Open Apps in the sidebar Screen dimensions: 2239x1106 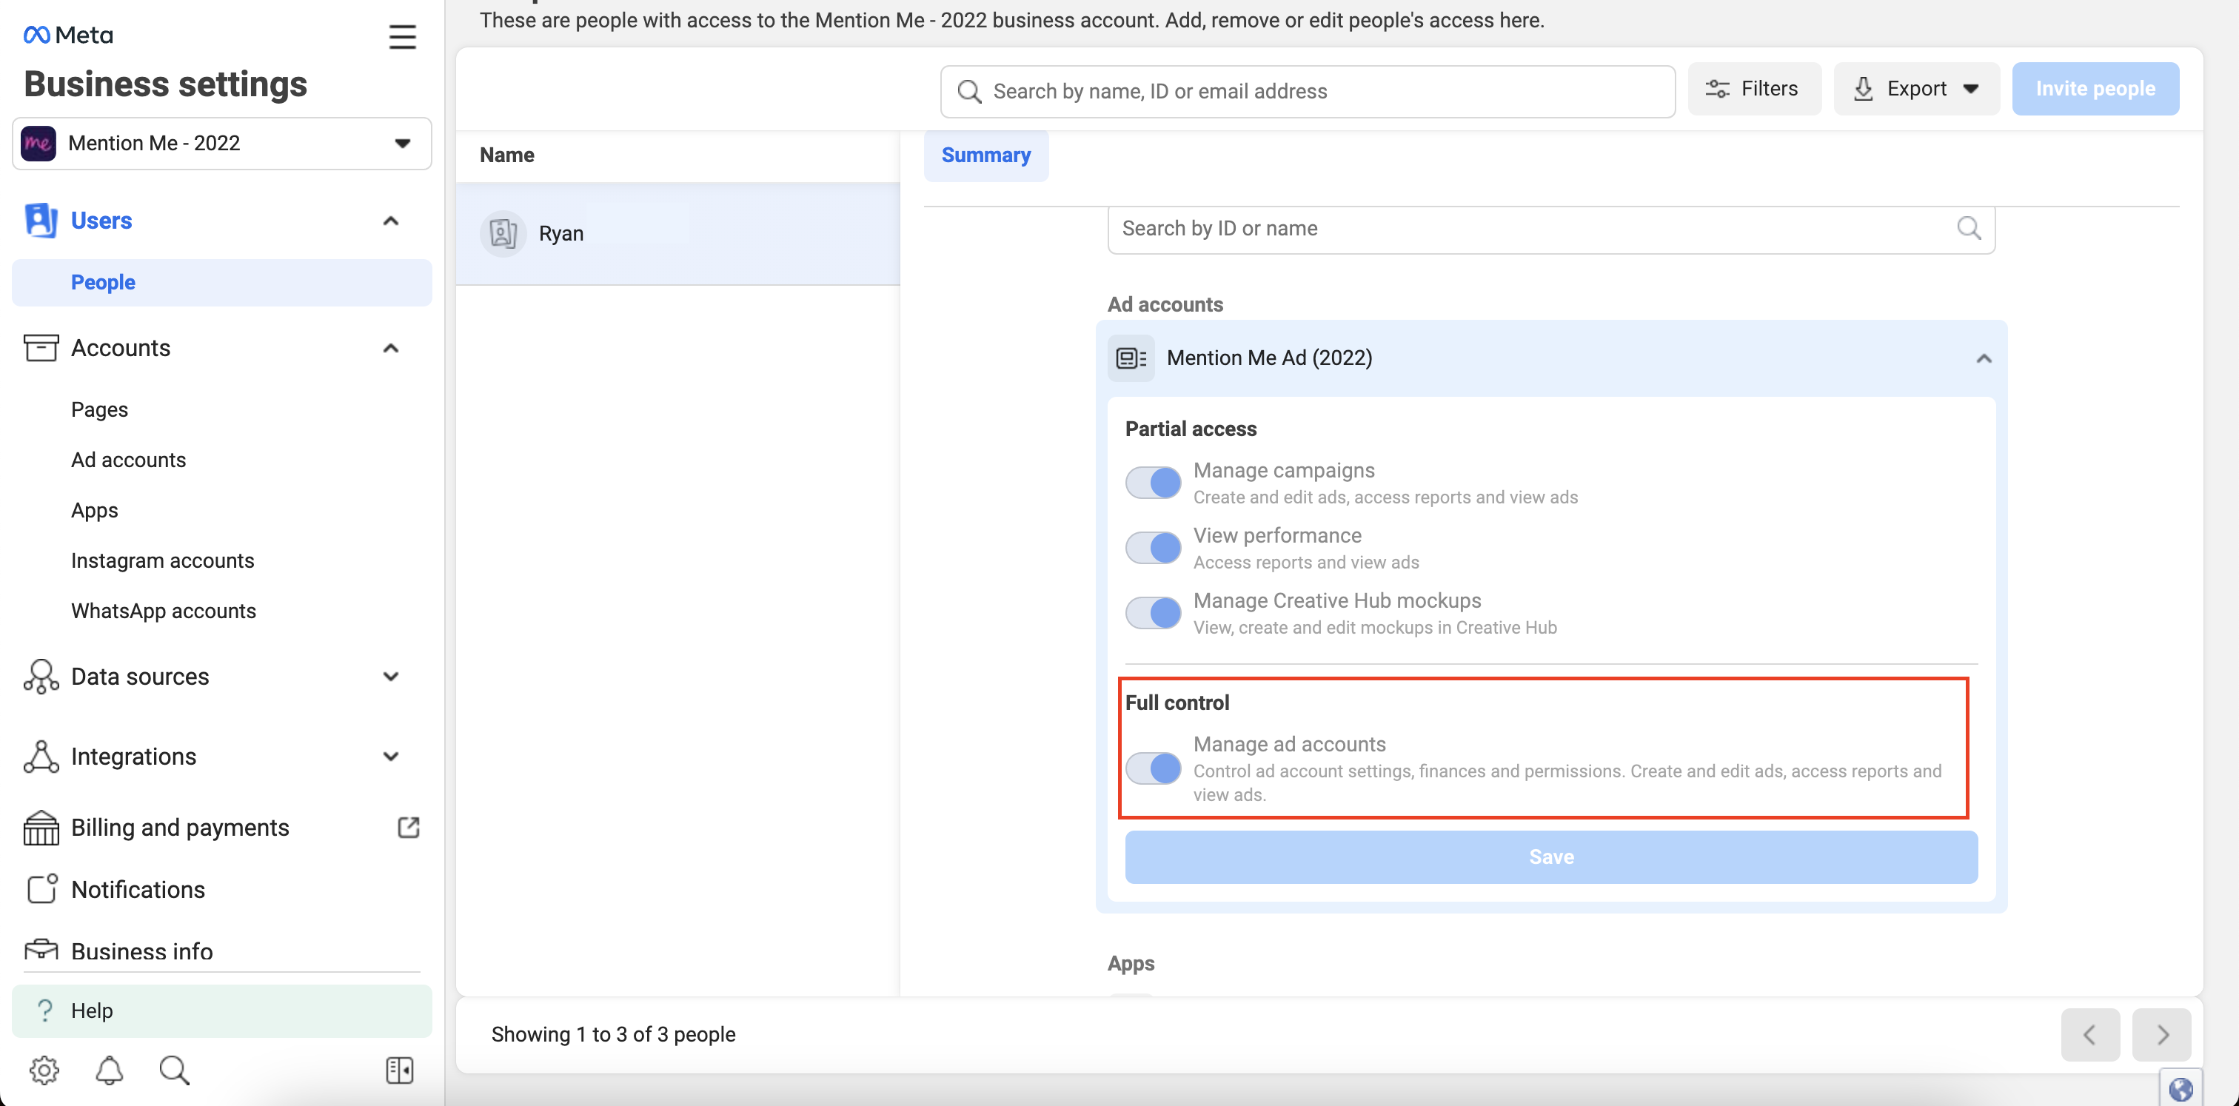(95, 510)
